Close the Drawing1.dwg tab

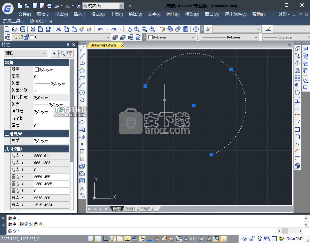click(x=122, y=45)
